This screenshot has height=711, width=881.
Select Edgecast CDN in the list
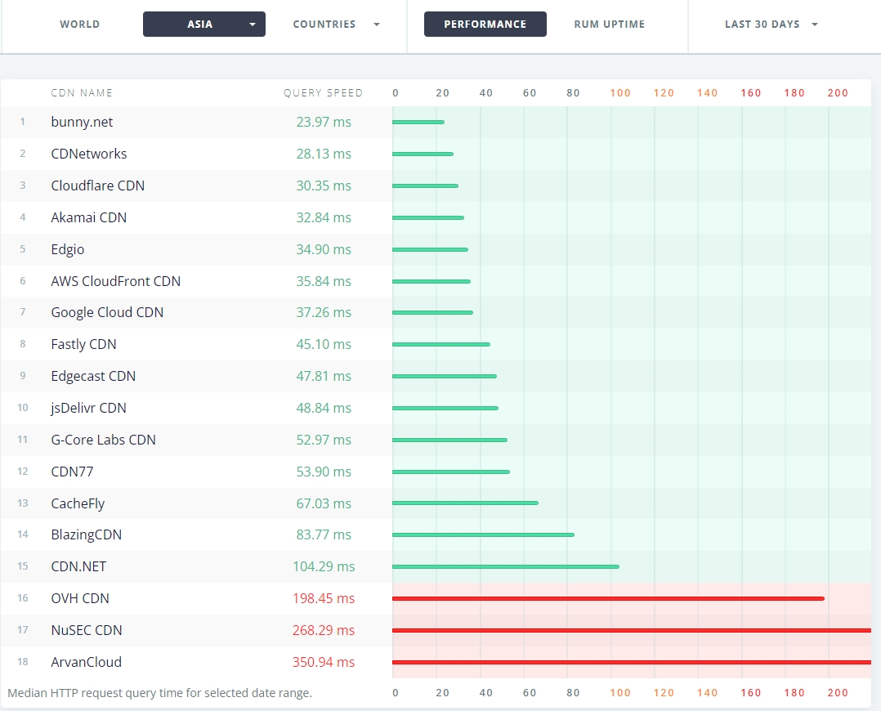(x=93, y=376)
